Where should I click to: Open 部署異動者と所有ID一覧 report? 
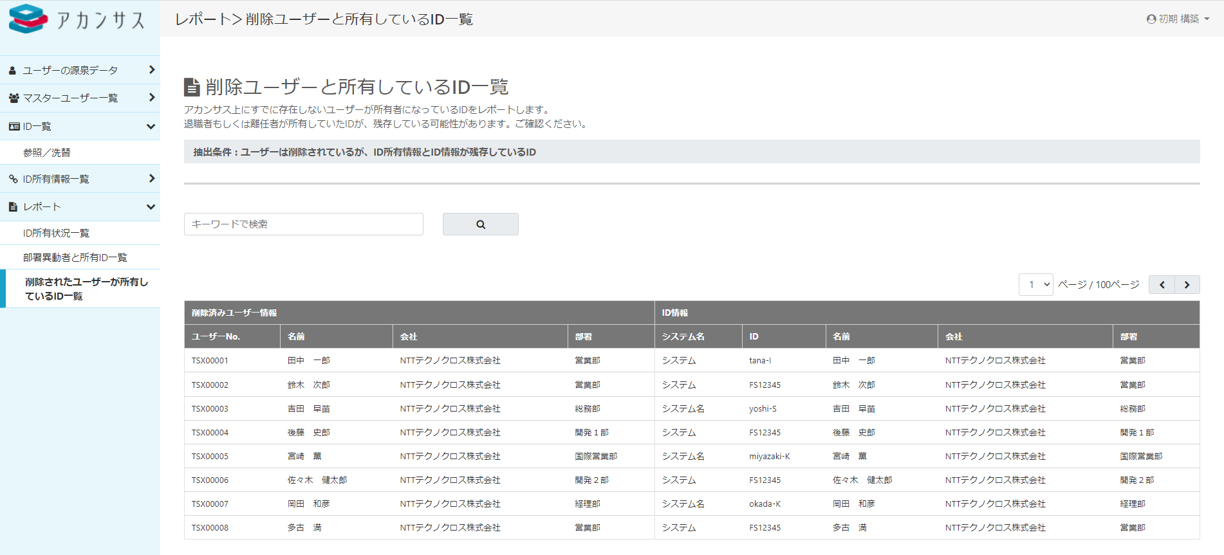click(x=80, y=257)
